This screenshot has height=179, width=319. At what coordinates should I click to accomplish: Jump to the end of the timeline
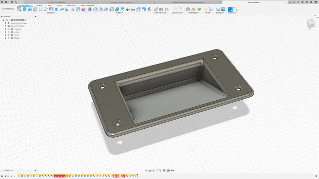(14, 176)
